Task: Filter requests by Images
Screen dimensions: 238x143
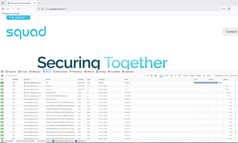Action: (192, 76)
